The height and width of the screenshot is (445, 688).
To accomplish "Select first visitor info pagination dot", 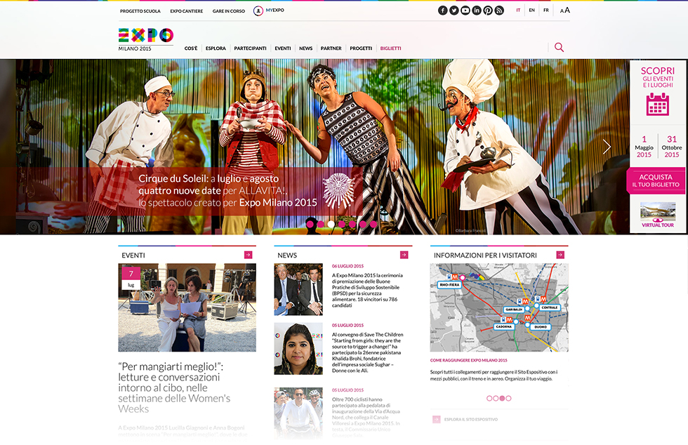I will pyautogui.click(x=489, y=399).
